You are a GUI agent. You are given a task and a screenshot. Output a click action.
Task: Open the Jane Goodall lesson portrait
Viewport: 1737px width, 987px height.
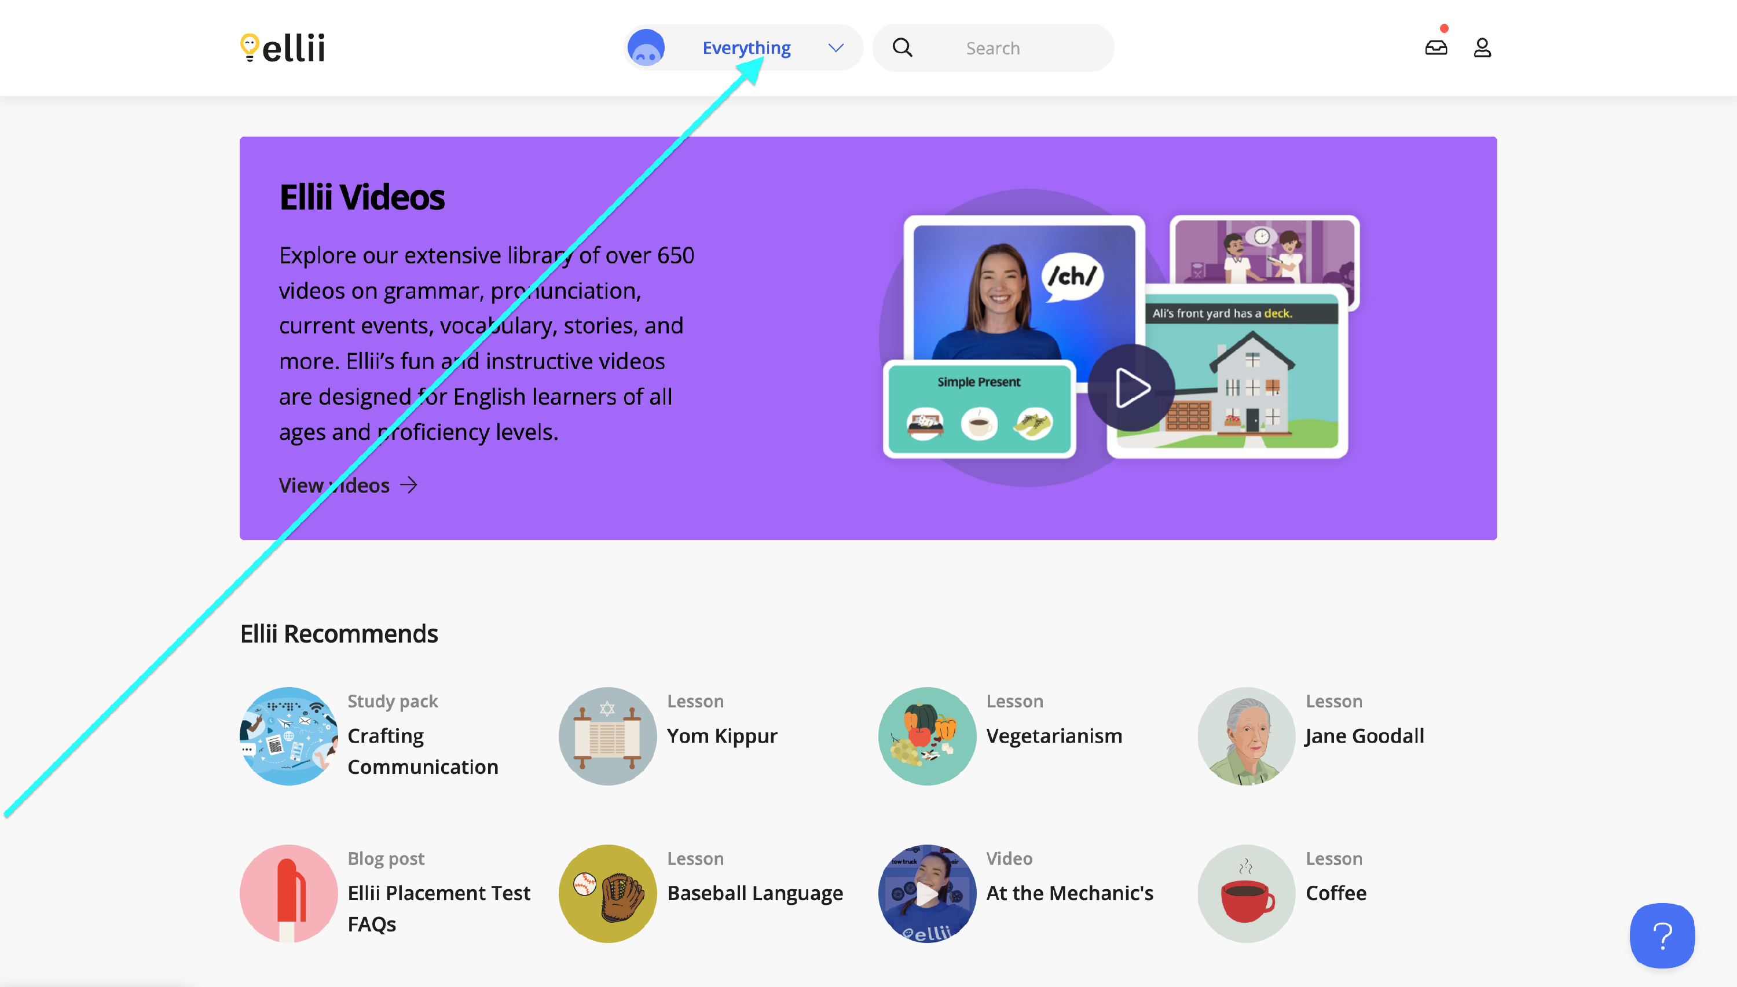click(x=1246, y=736)
